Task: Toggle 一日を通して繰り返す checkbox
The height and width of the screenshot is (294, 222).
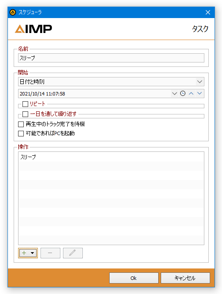Action: point(25,114)
